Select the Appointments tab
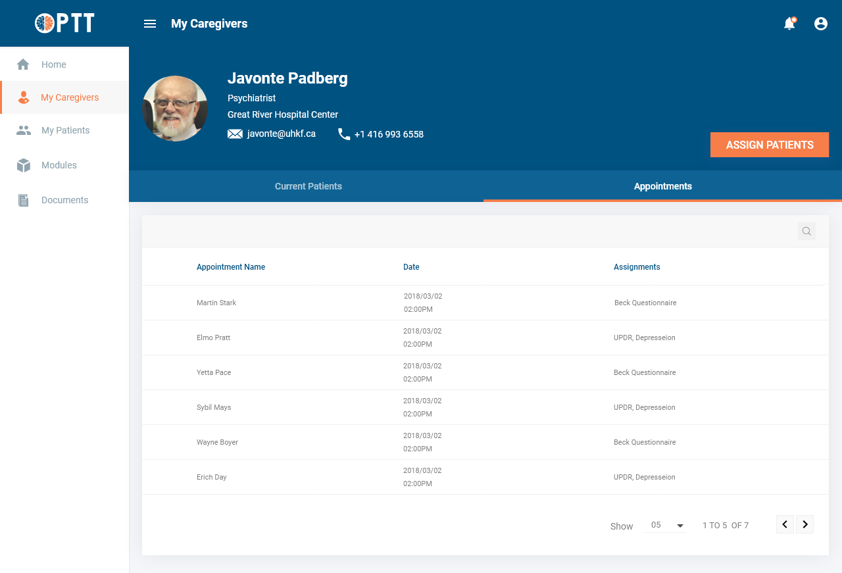Viewport: 842px width, 573px height. coord(662,186)
